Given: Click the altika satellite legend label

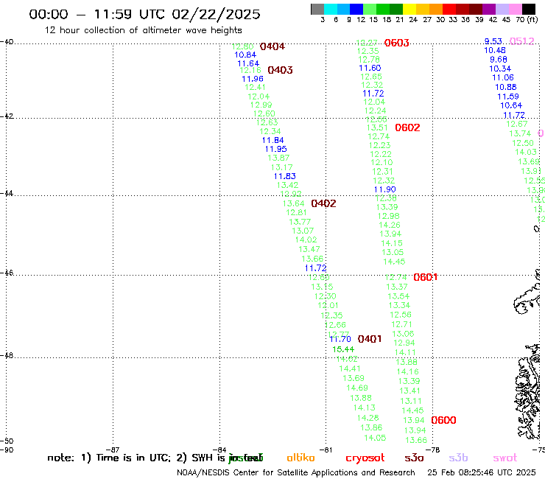Looking at the screenshot, I should tap(300, 458).
